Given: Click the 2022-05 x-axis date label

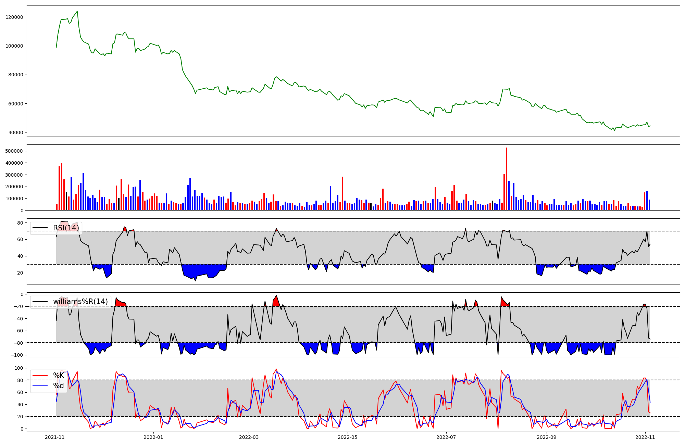Looking at the screenshot, I should (348, 437).
